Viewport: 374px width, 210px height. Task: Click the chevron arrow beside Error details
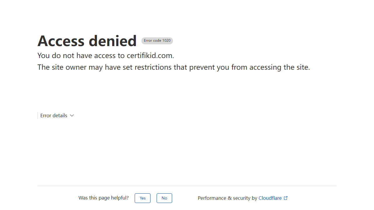(x=72, y=116)
